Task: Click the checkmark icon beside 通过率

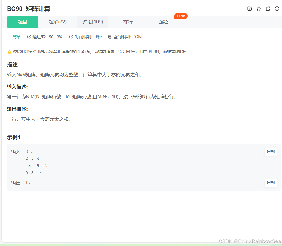Action: [x=29, y=37]
